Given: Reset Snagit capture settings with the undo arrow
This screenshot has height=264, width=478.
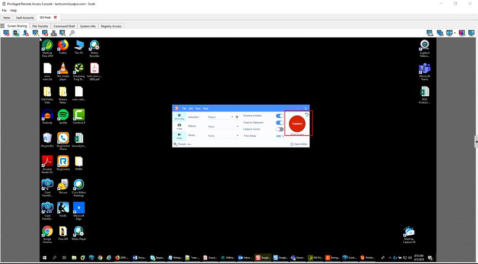Looking at the screenshot, I should pyautogui.click(x=307, y=114).
